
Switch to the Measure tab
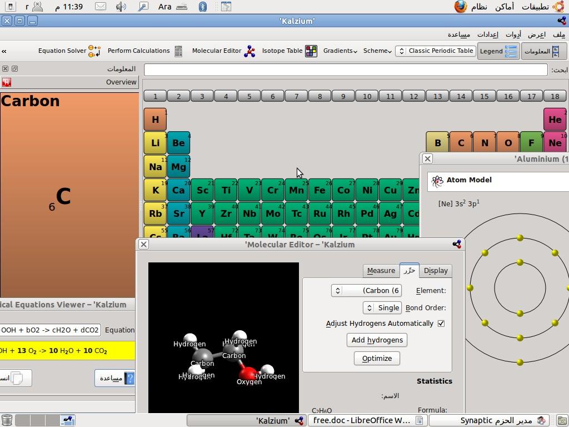click(381, 271)
